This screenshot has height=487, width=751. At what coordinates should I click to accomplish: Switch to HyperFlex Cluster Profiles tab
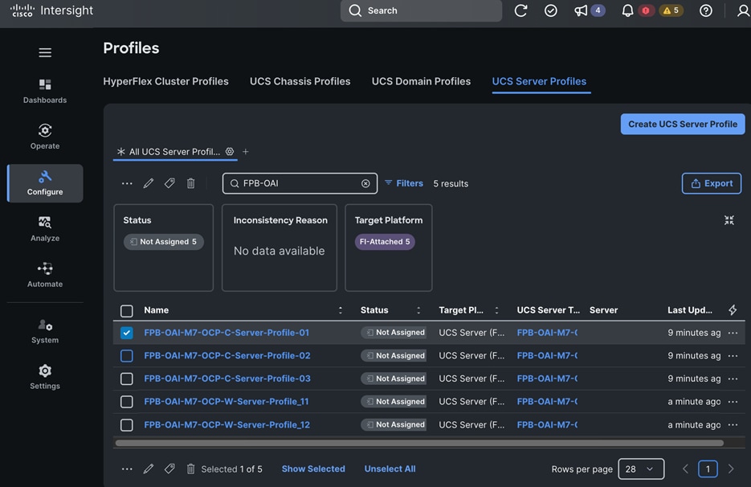pyautogui.click(x=165, y=81)
